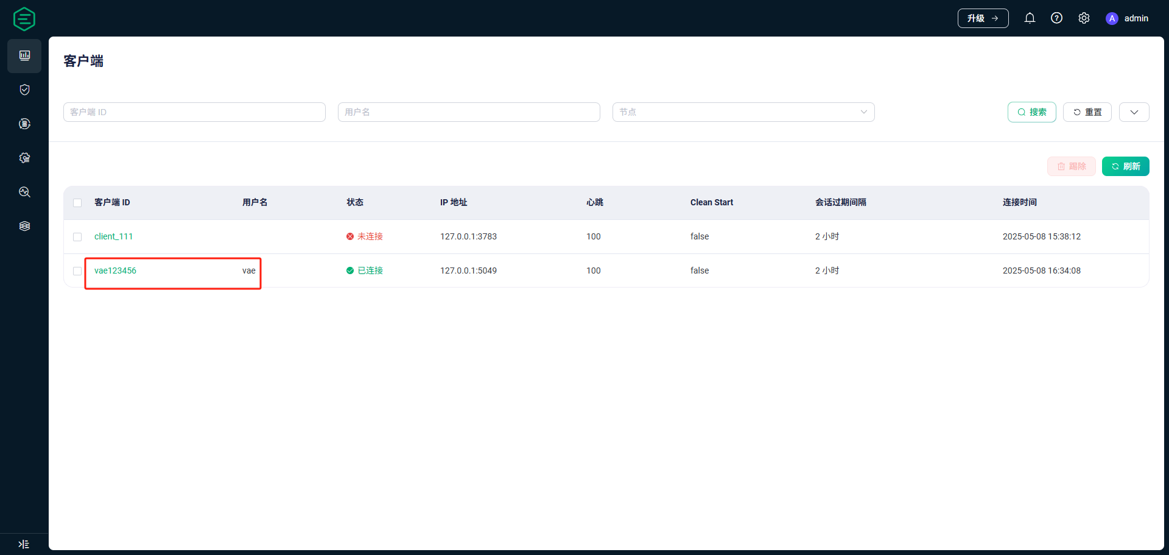Click the Clean Start column header
The width and height of the screenshot is (1169, 555).
[711, 202]
